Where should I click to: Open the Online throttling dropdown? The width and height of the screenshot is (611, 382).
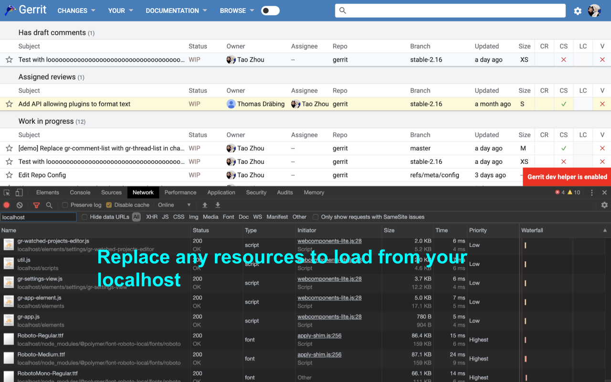pyautogui.click(x=175, y=205)
